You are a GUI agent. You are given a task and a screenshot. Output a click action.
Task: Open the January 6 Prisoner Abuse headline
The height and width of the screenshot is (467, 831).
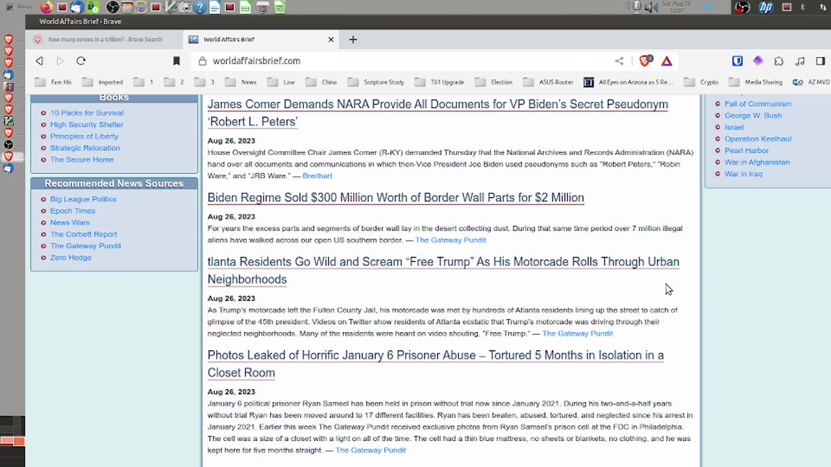click(x=436, y=364)
